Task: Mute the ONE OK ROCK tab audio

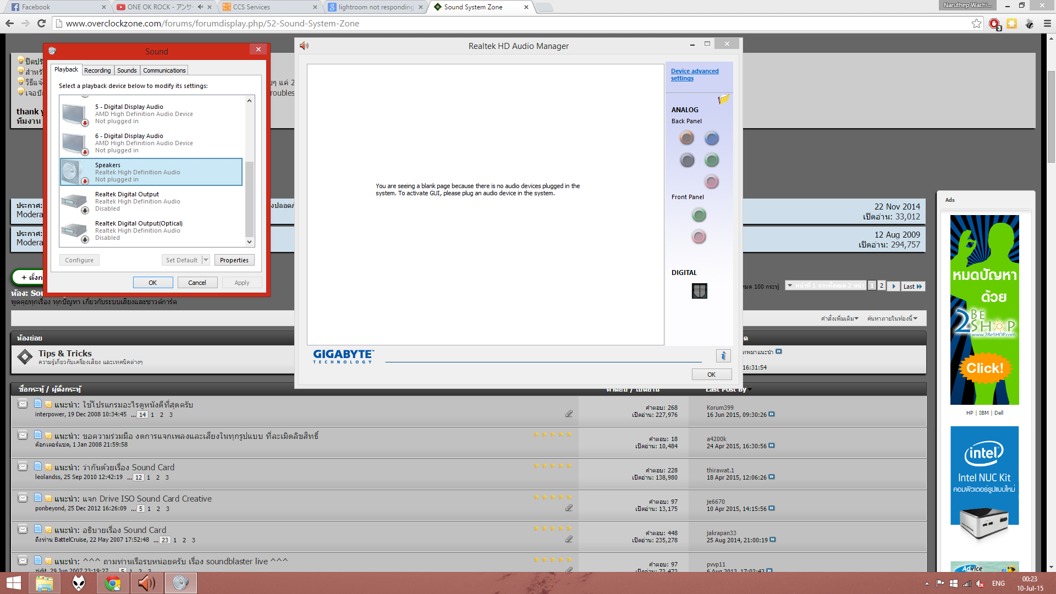Action: (200, 7)
